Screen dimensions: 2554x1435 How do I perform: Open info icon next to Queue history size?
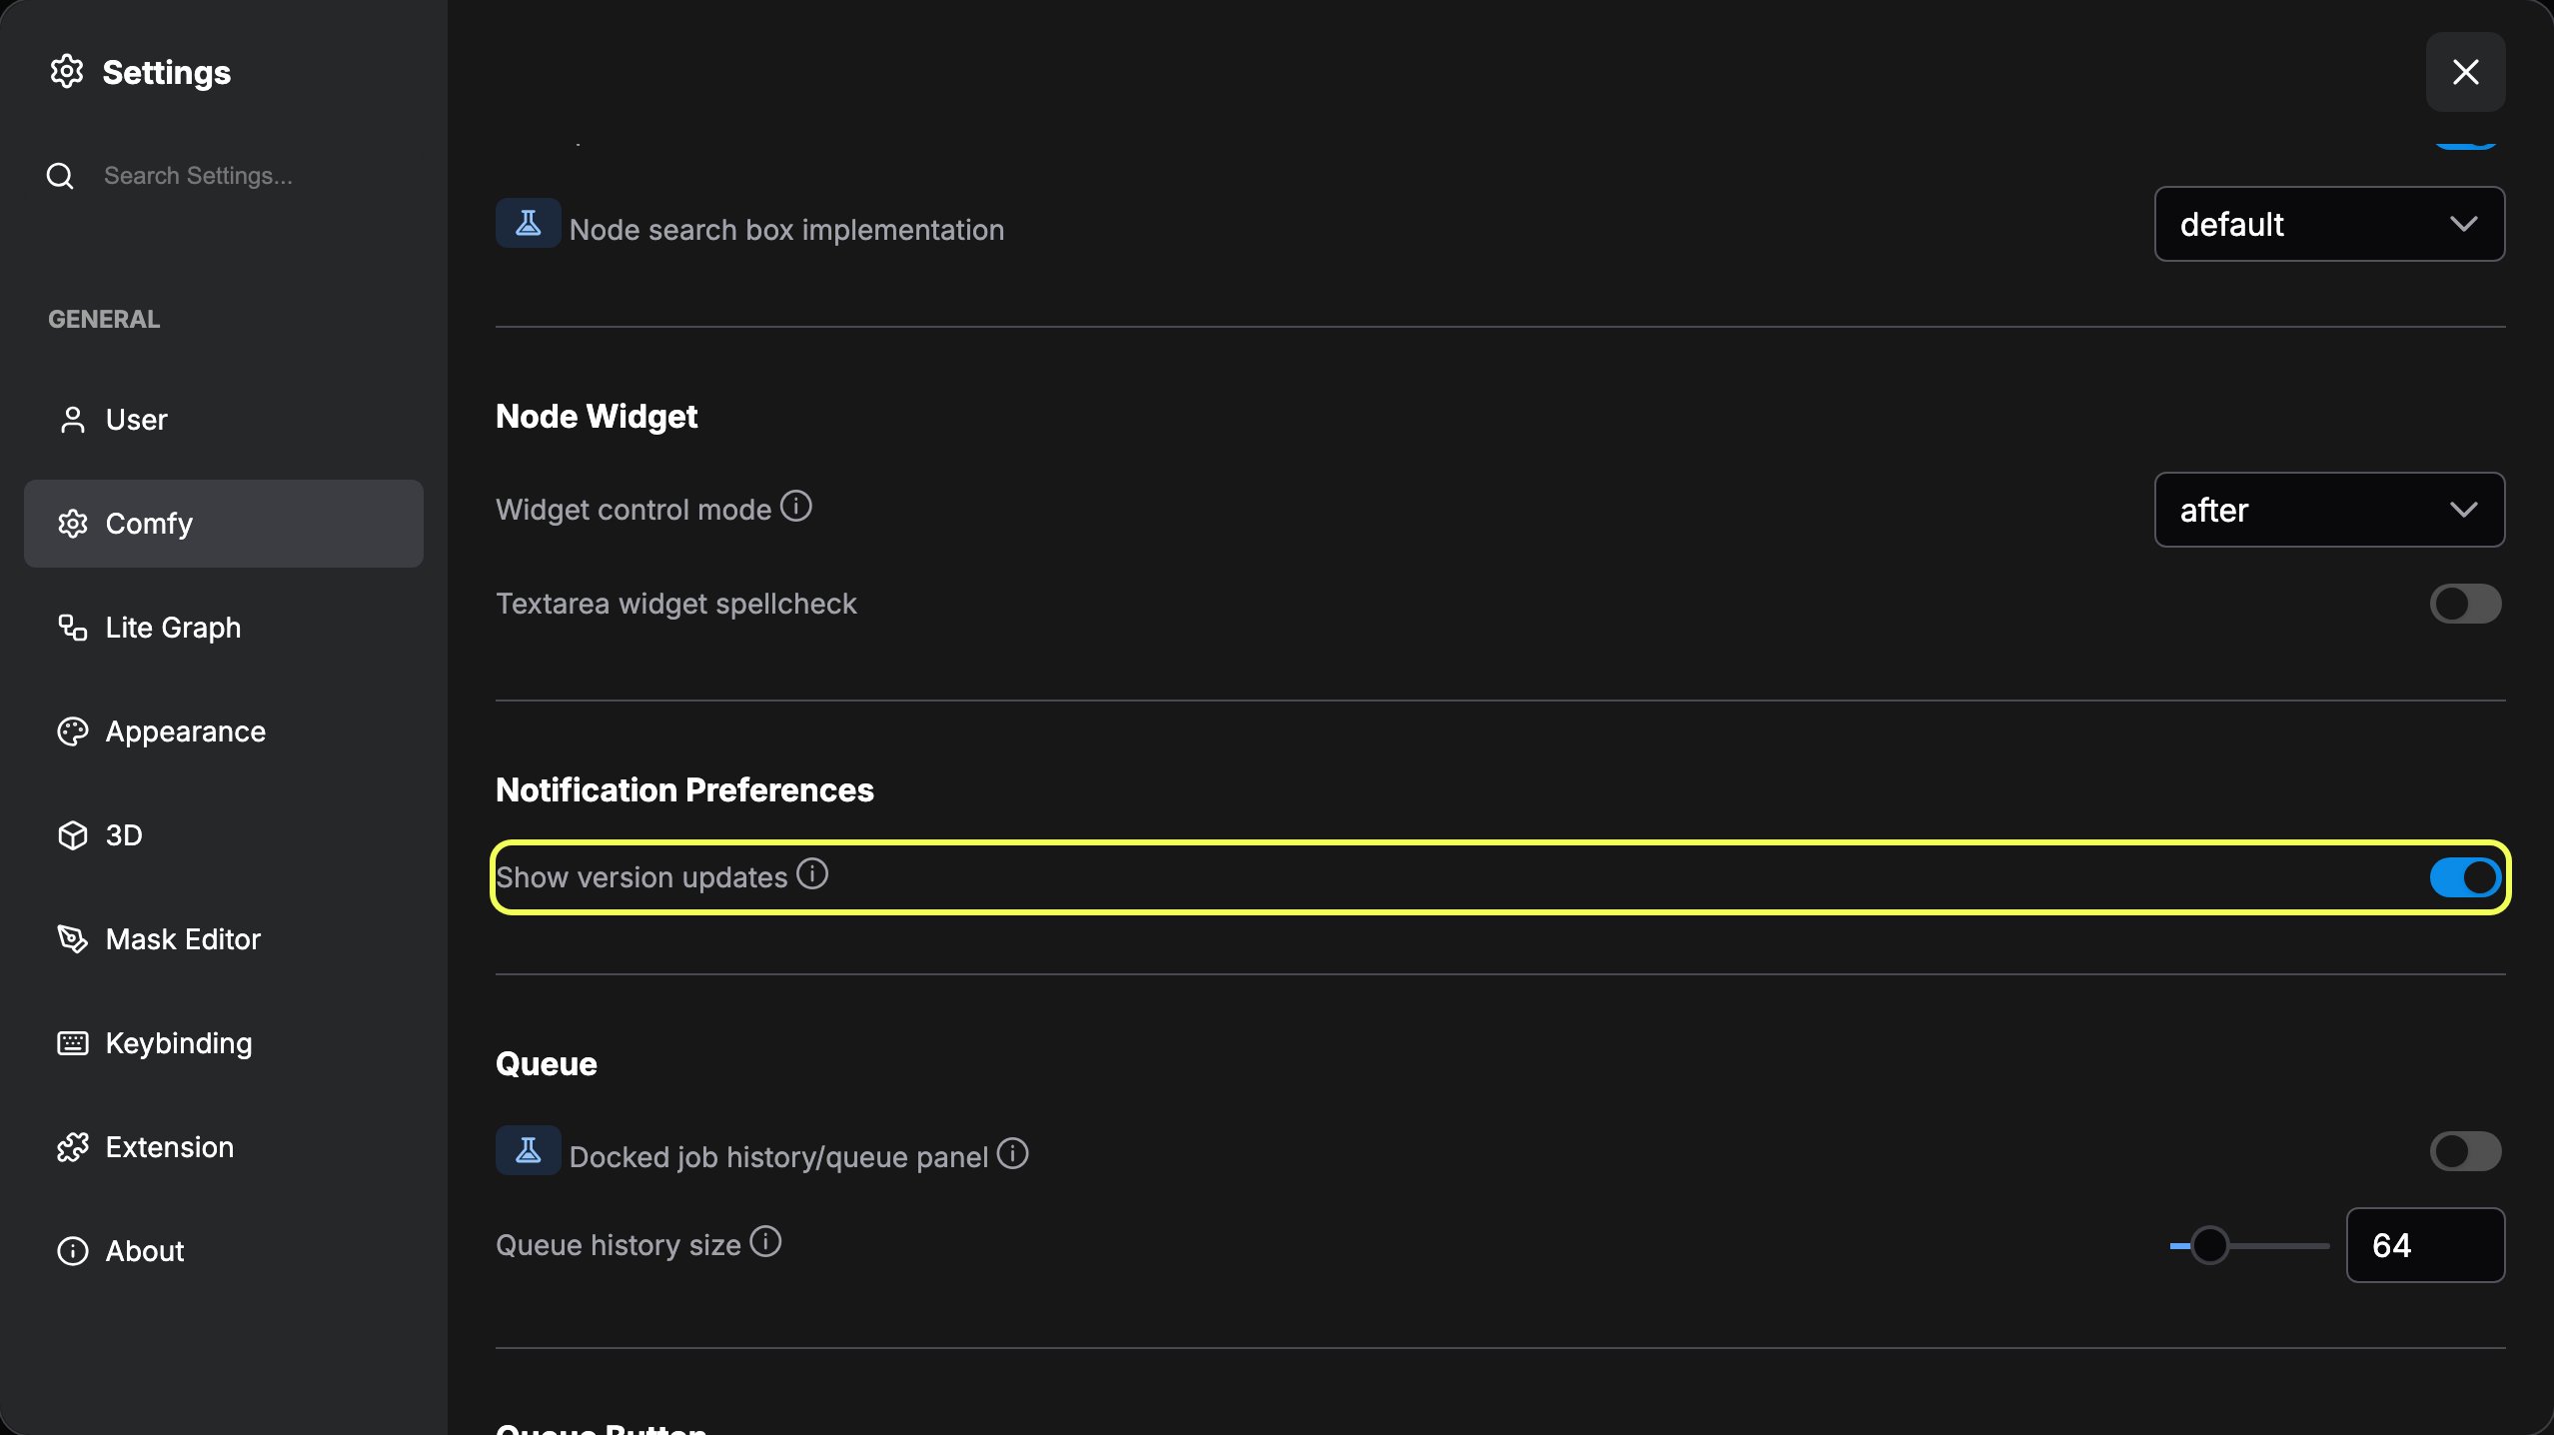(765, 1242)
